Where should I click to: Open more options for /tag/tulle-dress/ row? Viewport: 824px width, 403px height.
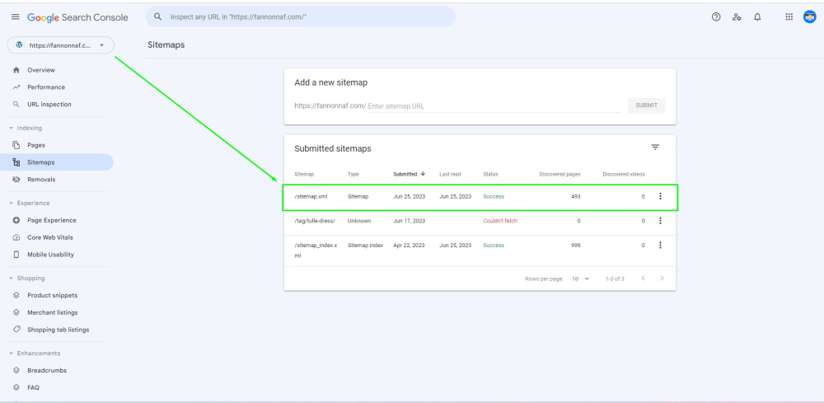point(660,221)
